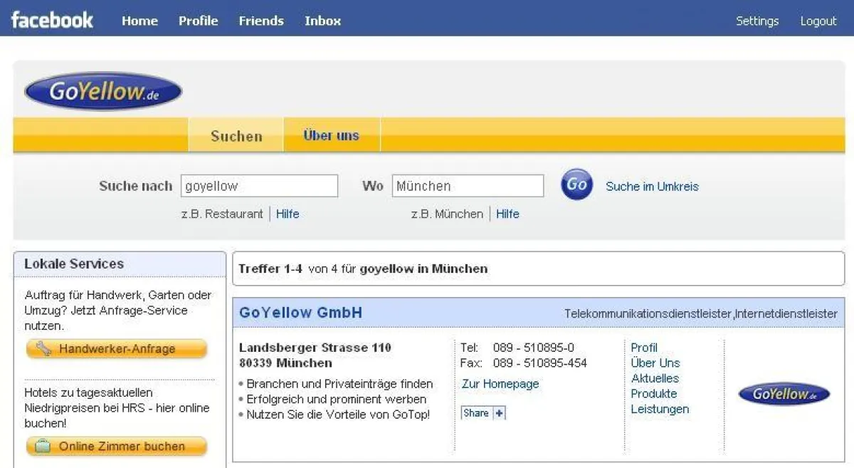Open the GoYellow GmbH result title

300,313
